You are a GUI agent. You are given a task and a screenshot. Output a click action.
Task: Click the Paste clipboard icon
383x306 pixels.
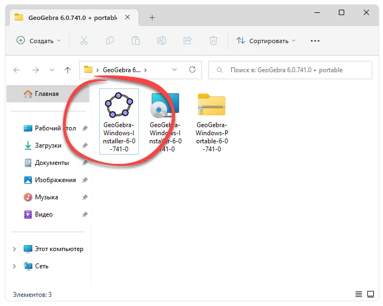coord(136,40)
